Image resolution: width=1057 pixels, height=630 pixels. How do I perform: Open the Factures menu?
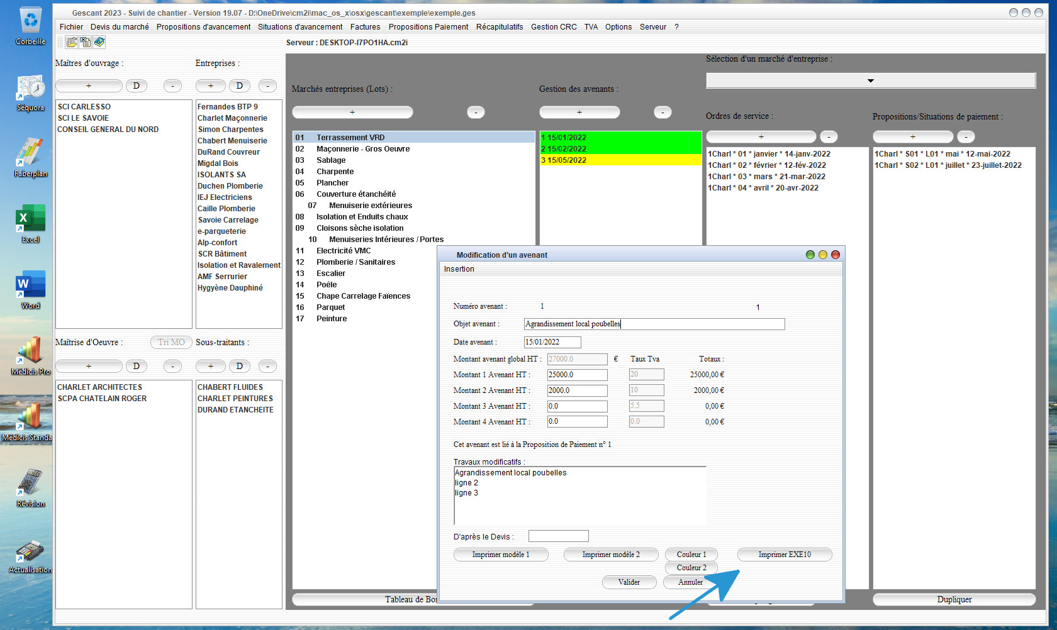pos(365,27)
